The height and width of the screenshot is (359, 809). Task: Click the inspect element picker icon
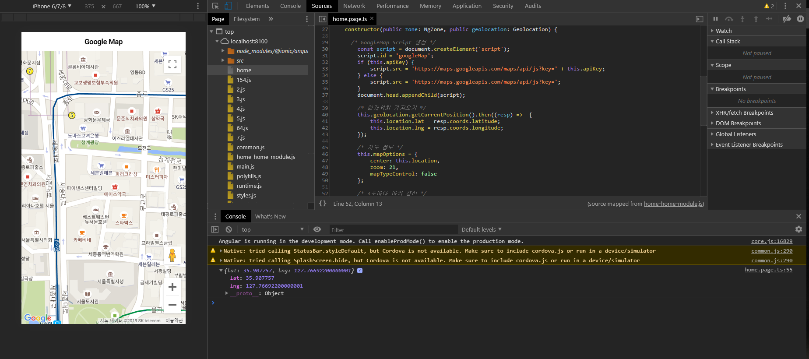point(215,6)
